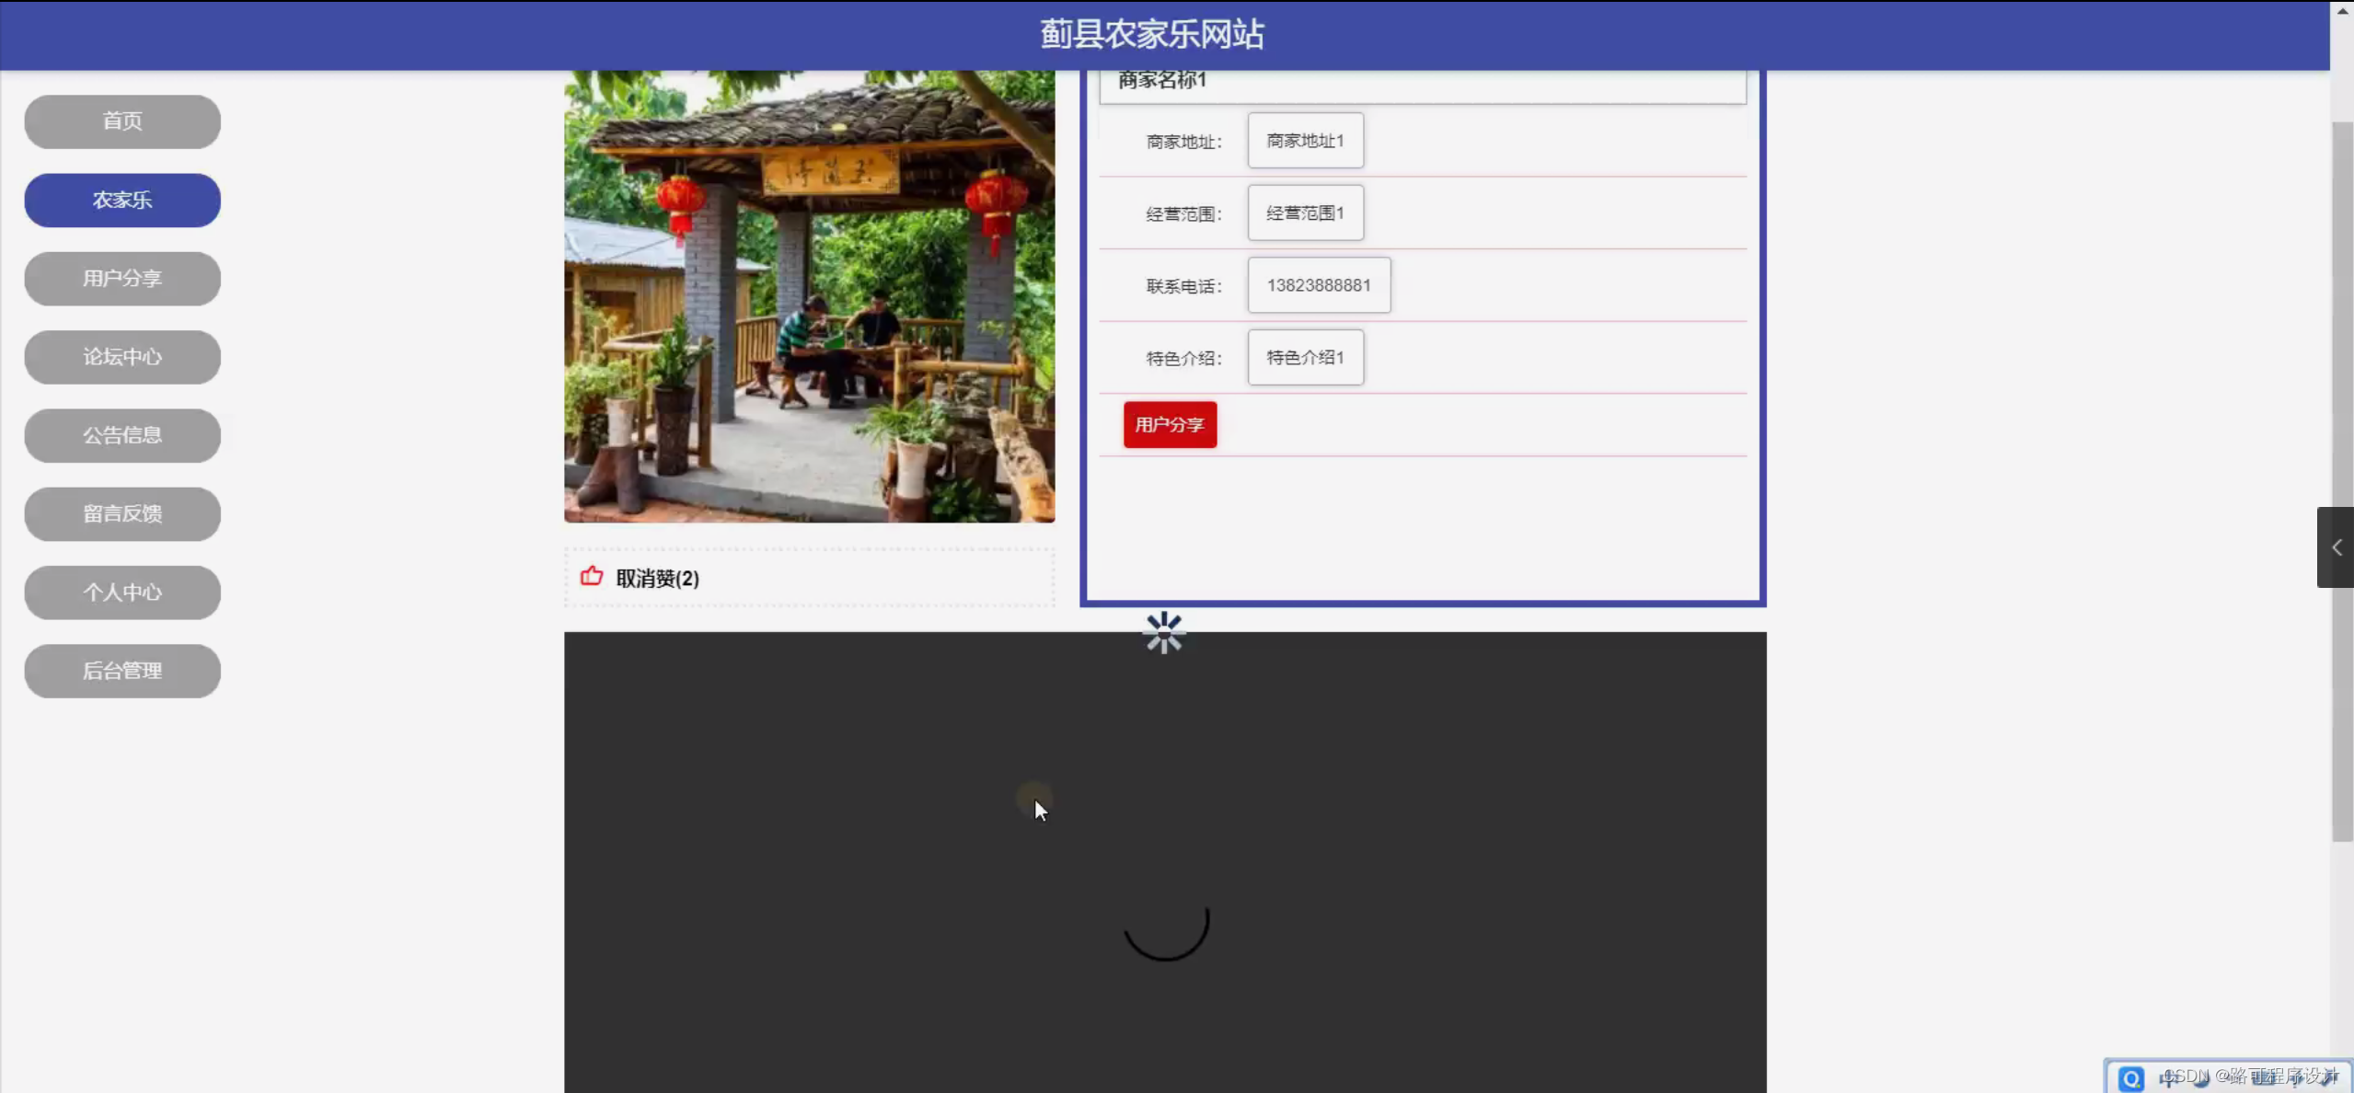Select the 农家乐 sidebar tab
This screenshot has height=1093, width=2354.
[x=121, y=200]
